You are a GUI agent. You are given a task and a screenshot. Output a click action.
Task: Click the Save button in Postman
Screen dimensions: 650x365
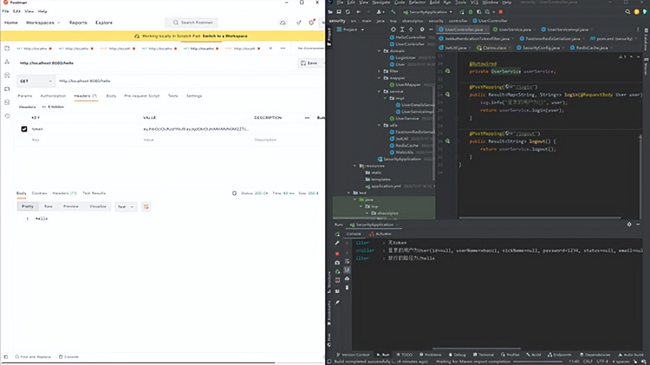(x=309, y=63)
